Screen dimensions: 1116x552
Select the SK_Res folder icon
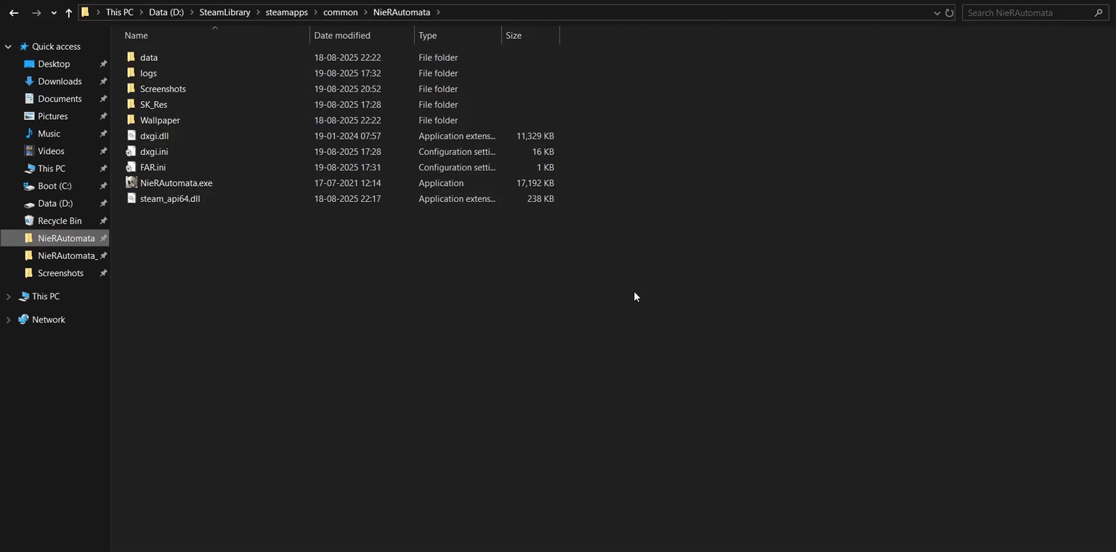click(x=131, y=104)
